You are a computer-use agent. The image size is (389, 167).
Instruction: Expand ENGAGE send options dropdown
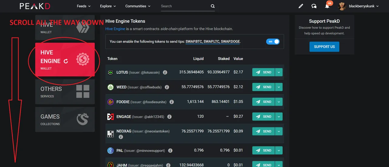click(x=279, y=117)
